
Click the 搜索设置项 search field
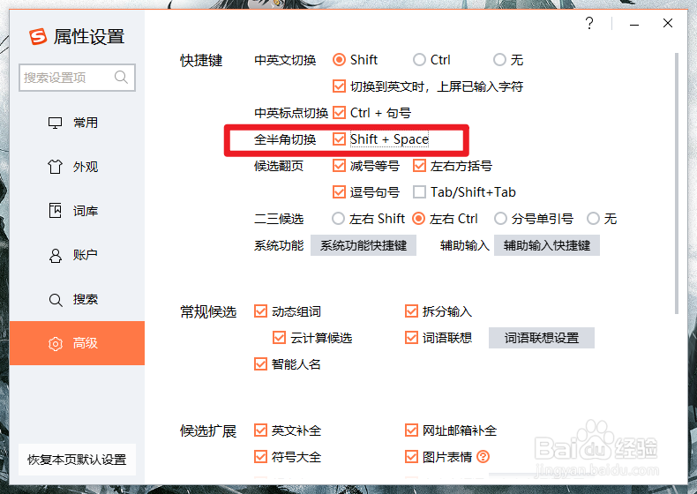77,78
